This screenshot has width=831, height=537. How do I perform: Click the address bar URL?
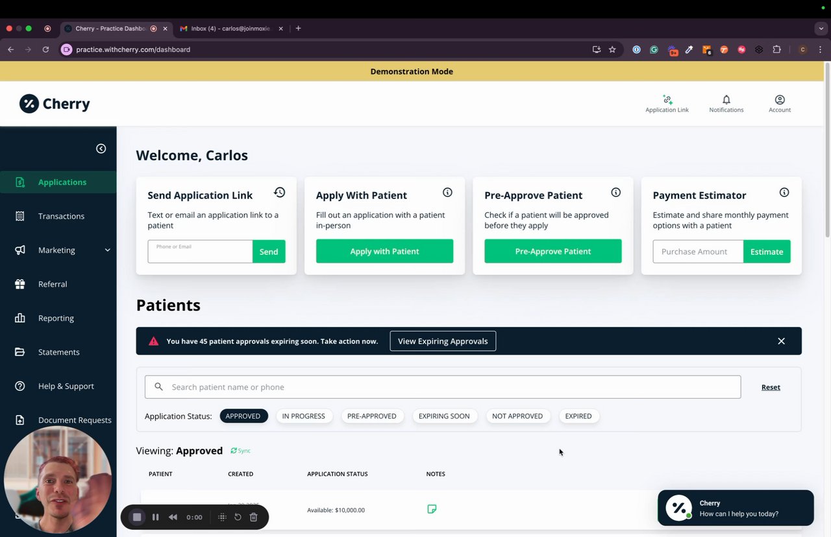pyautogui.click(x=133, y=49)
